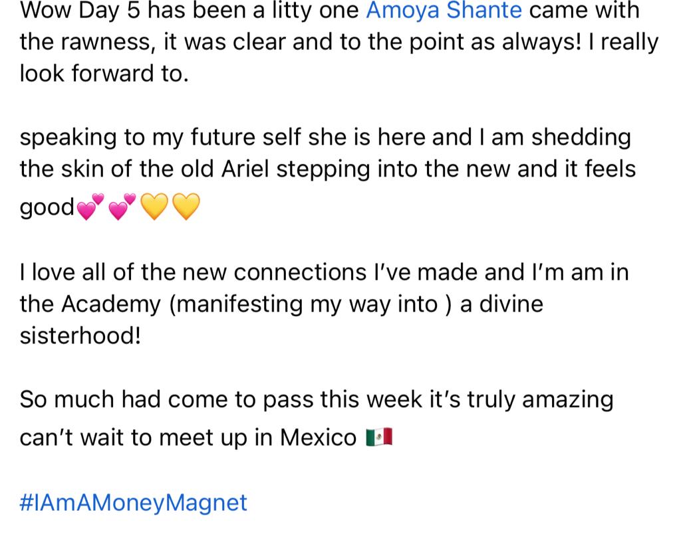Open the #IAmAMoneyMagnet hashtag
Viewport: 681px width, 548px height.
133,503
